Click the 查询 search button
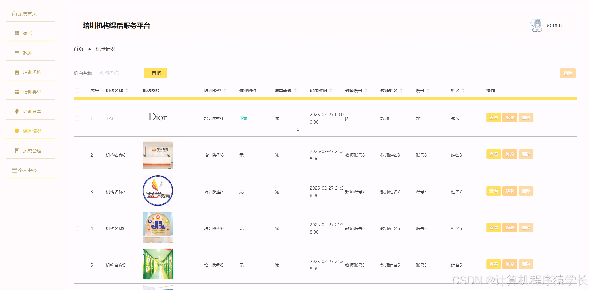Viewport: 589px width, 290px height. click(156, 73)
